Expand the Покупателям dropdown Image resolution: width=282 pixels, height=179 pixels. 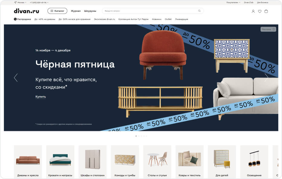point(233,2)
